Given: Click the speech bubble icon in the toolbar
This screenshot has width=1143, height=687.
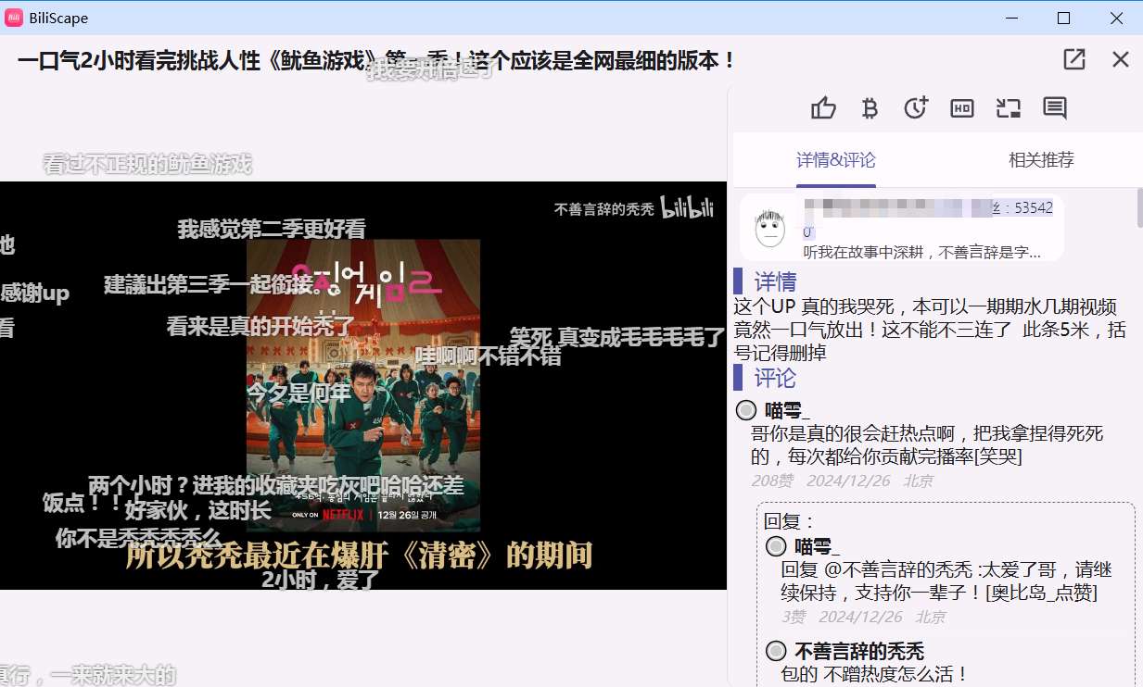Looking at the screenshot, I should pos(1055,108).
